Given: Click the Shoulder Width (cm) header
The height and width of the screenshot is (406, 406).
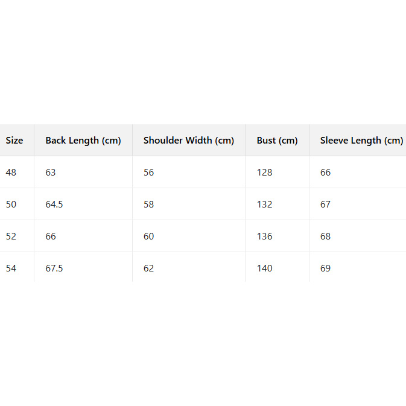Looking at the screenshot, I should (189, 141).
